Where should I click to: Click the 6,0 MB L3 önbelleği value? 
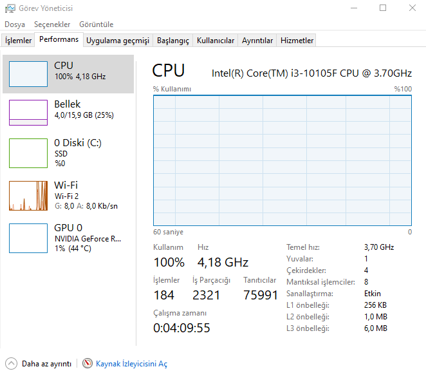coord(375,328)
